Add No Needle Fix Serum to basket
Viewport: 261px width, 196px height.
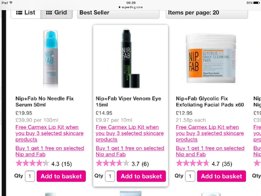click(x=61, y=176)
